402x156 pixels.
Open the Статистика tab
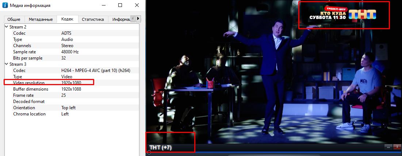tap(93, 19)
